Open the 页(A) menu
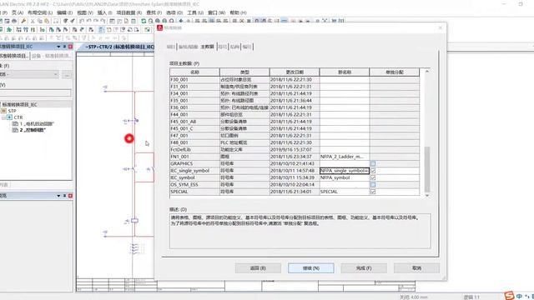 click(18, 12)
